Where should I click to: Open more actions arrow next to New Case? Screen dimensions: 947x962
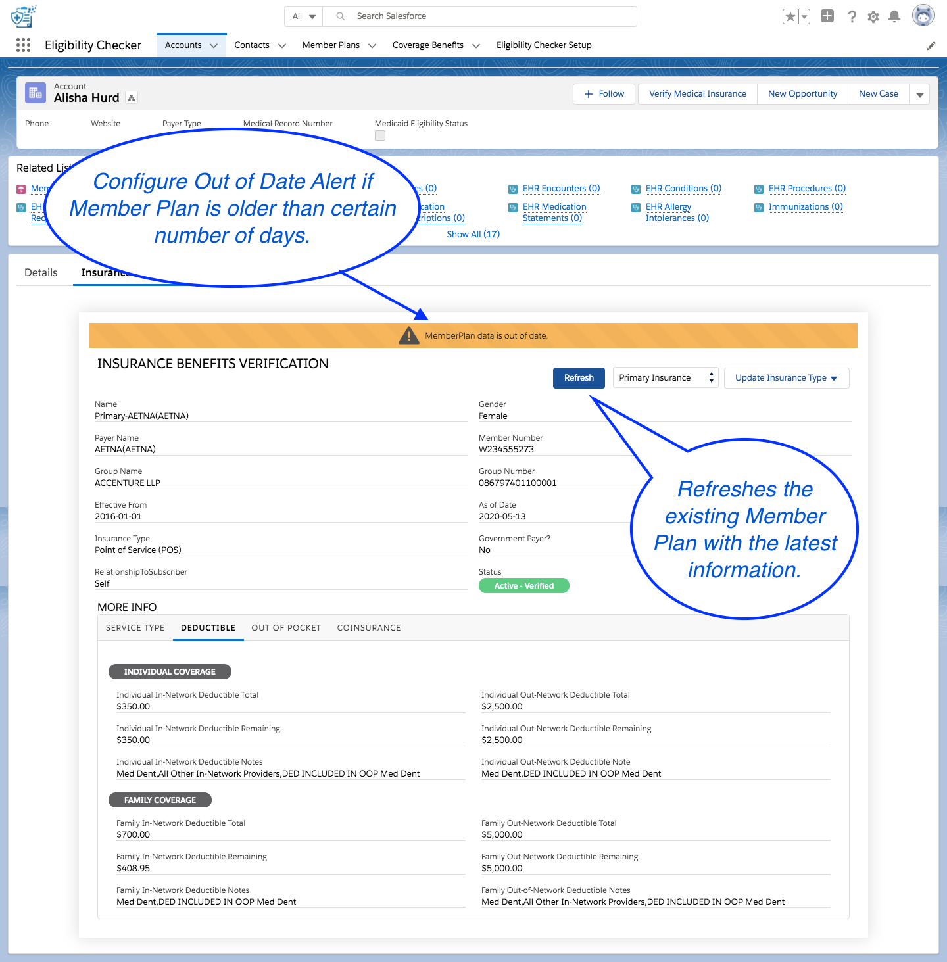click(x=919, y=94)
